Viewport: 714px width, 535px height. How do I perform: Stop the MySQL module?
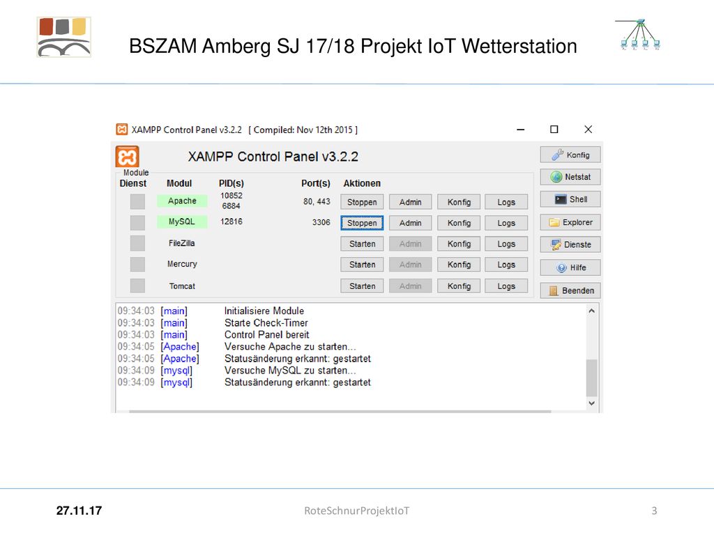pos(362,223)
